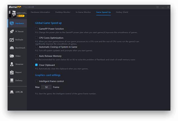Open the Report chart icon
The width and height of the screenshot is (178, 121).
point(12,72)
